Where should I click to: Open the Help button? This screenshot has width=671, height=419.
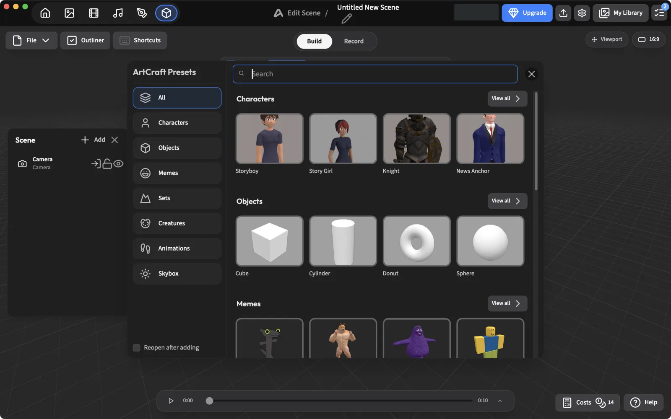click(x=644, y=402)
